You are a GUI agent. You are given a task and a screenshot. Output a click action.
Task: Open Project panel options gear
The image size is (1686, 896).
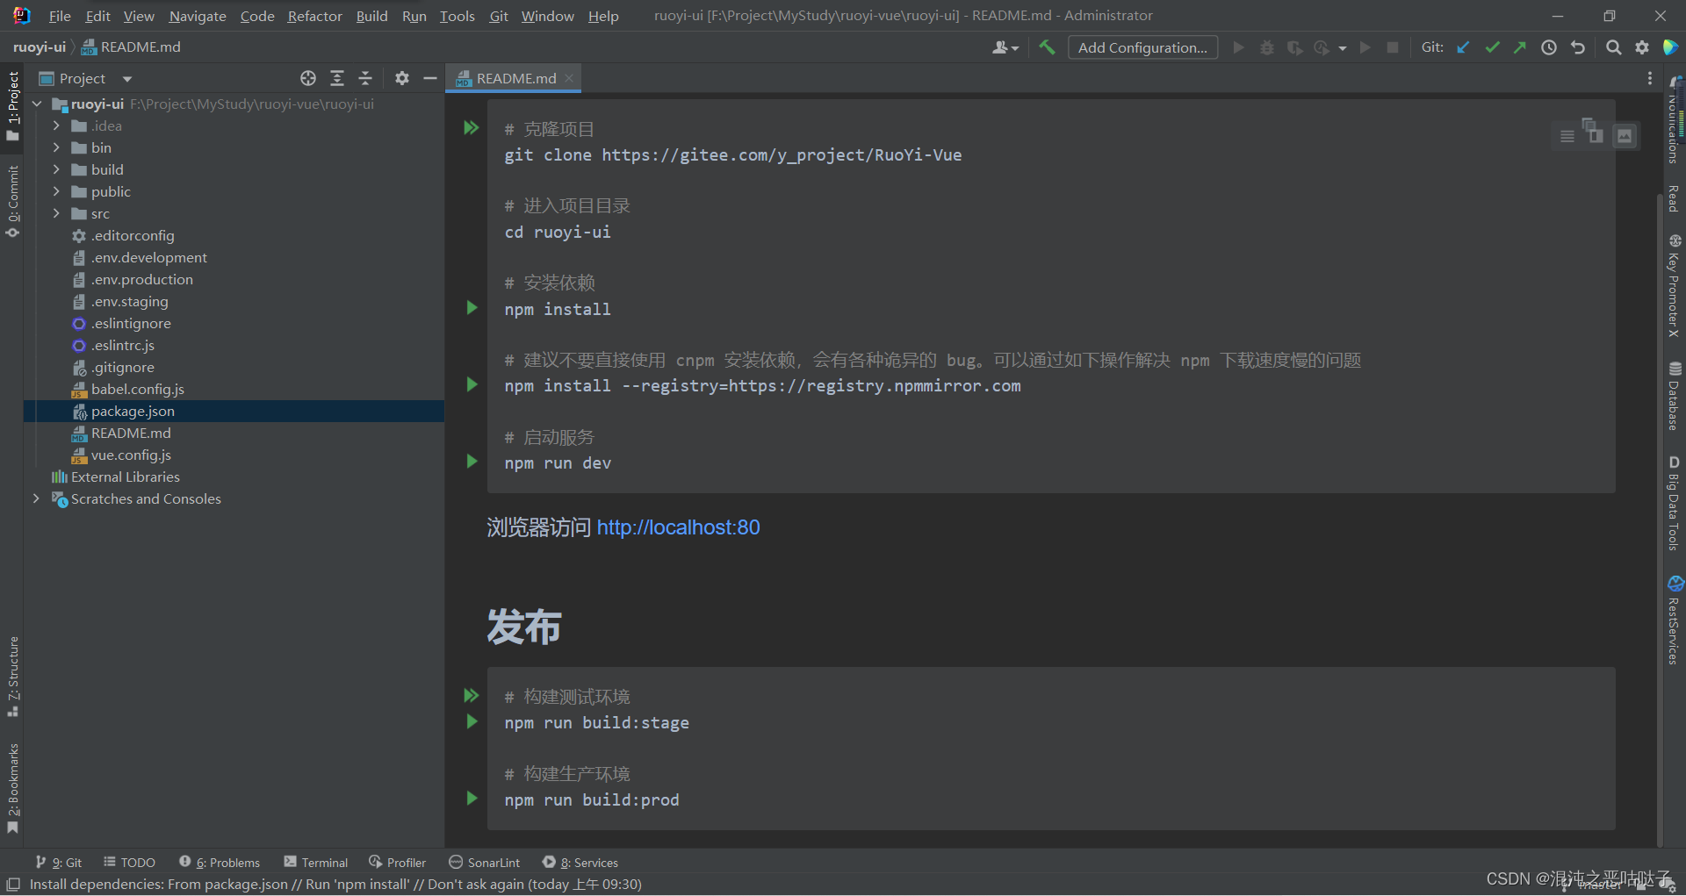(402, 78)
